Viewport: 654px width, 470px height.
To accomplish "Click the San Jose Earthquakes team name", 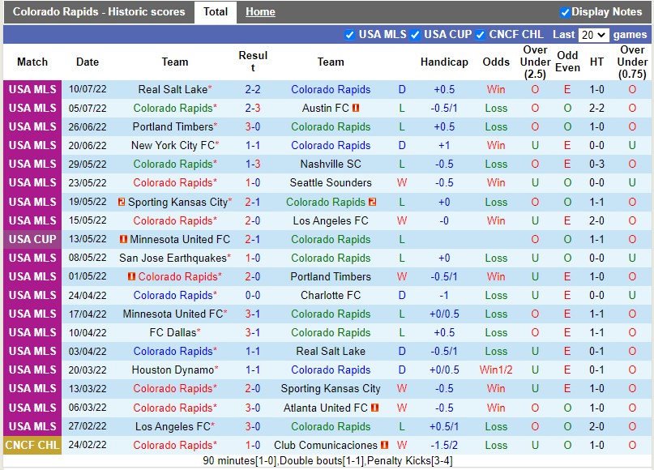I will (173, 258).
